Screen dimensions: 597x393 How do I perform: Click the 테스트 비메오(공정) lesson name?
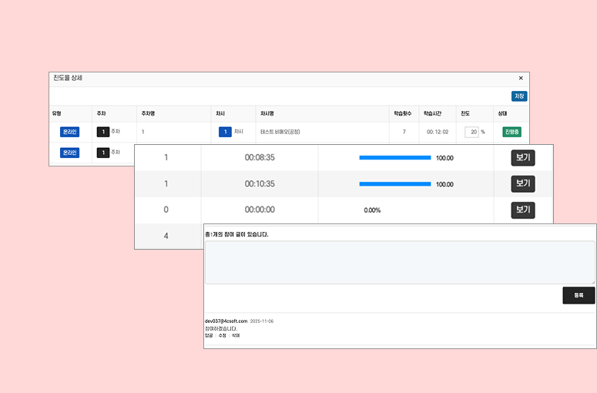[280, 132]
